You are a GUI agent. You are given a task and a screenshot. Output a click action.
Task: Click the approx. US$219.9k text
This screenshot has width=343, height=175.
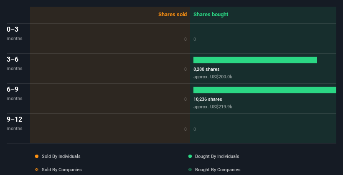213,107
